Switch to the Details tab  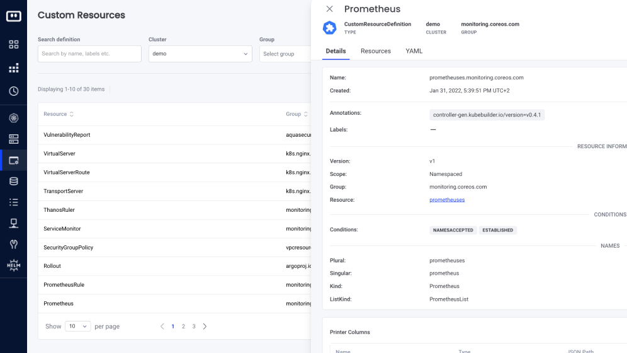(336, 51)
